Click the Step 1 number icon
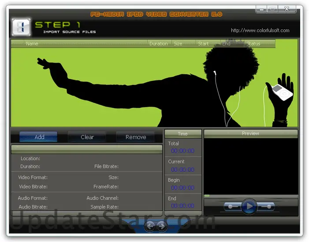This screenshot has height=242, width=309. point(21,27)
